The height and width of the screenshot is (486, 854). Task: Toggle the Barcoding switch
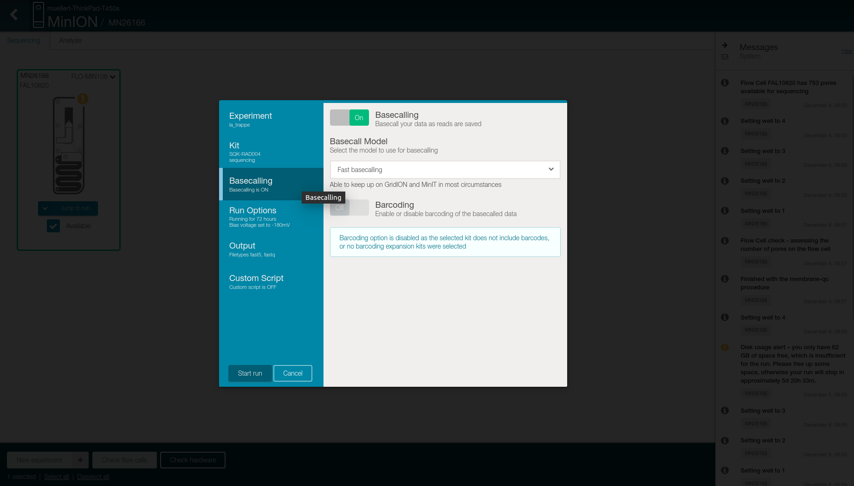click(349, 208)
